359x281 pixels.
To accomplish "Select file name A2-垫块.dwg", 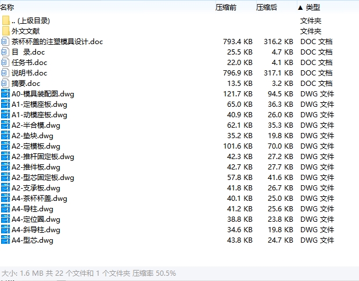I will pyautogui.click(x=33, y=136).
